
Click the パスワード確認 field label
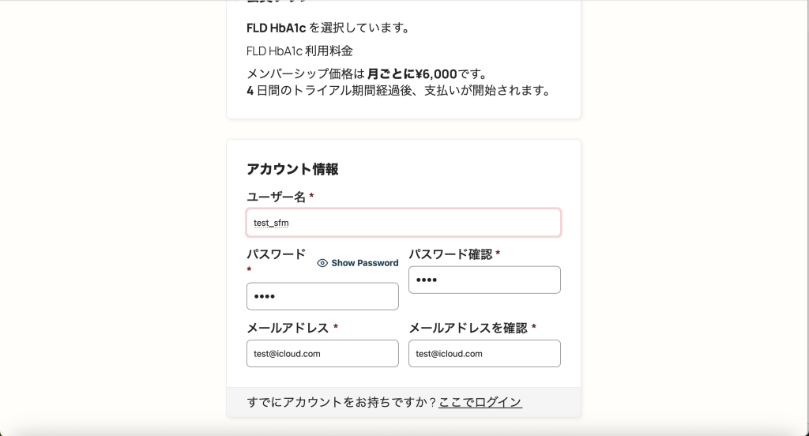coord(450,254)
